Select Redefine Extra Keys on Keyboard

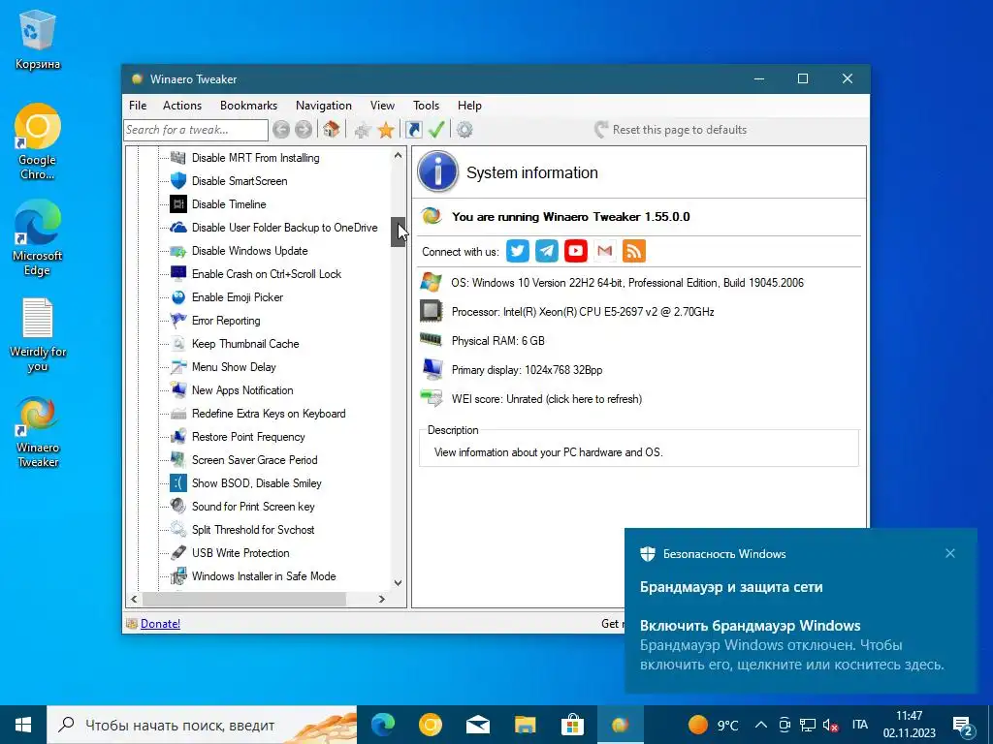269,414
